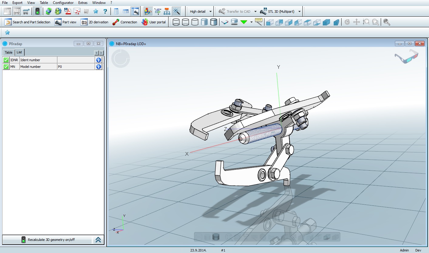Screen dimensions: 429x253
Task: Select the first cube view orientation icon
Action: coord(270,22)
